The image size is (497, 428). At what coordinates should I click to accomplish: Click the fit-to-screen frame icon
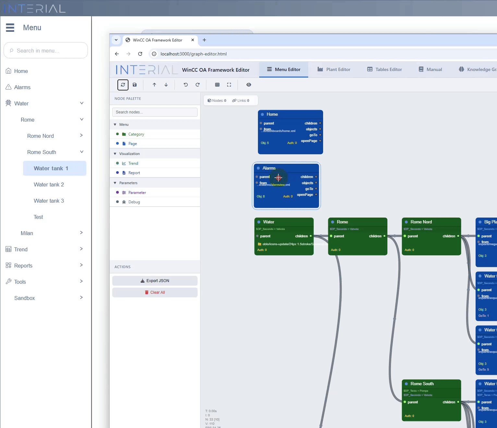pyautogui.click(x=229, y=85)
